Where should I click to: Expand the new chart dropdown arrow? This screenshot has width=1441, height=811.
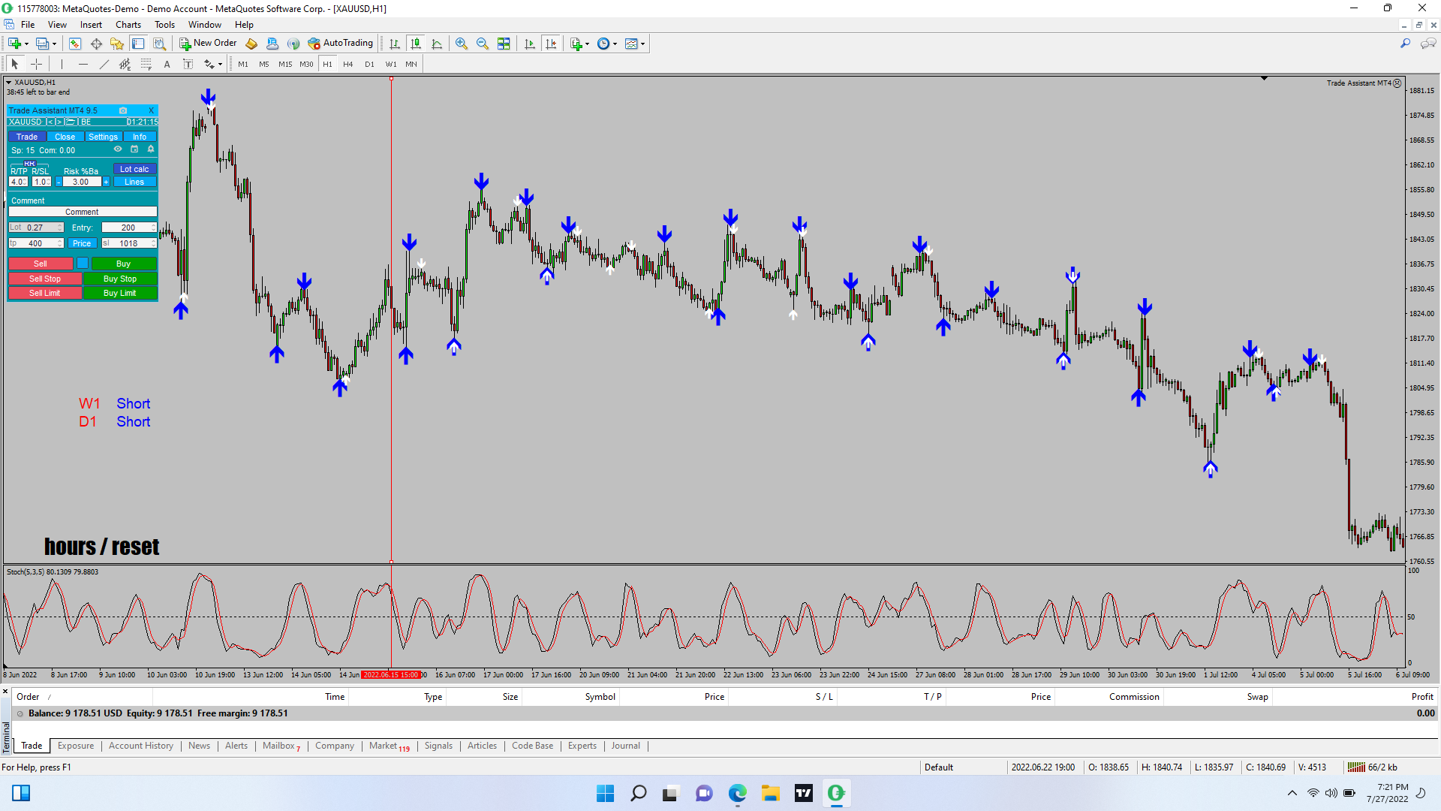coord(27,44)
